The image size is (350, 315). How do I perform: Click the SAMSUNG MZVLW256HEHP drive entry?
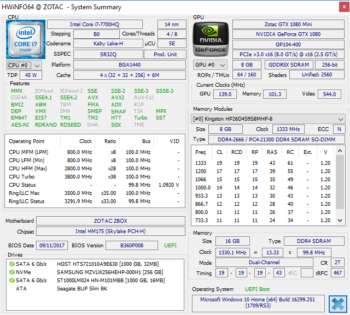pos(110,272)
